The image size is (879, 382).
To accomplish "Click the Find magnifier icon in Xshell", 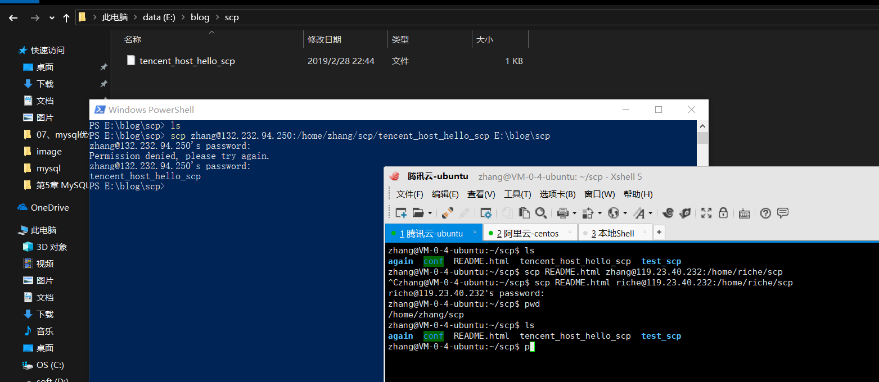I will click(541, 213).
